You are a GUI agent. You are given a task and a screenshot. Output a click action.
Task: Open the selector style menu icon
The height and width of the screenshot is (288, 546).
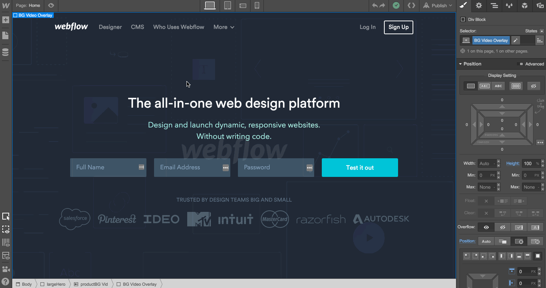click(540, 40)
